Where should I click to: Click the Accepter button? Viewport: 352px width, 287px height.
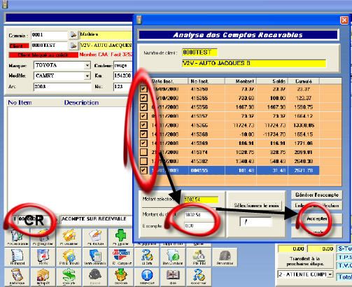317,218
